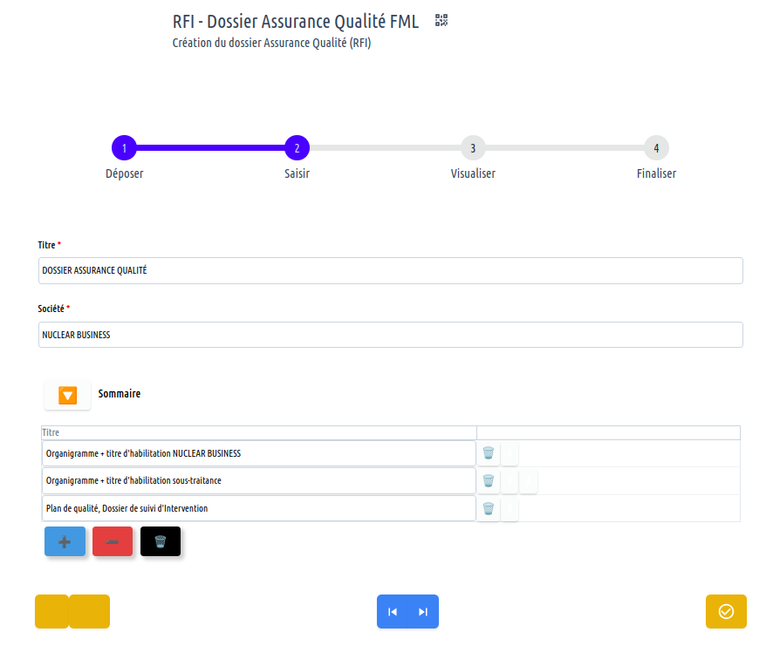This screenshot has height=659, width=773.
Task: Remove a row with the red minus button
Action: [113, 542]
